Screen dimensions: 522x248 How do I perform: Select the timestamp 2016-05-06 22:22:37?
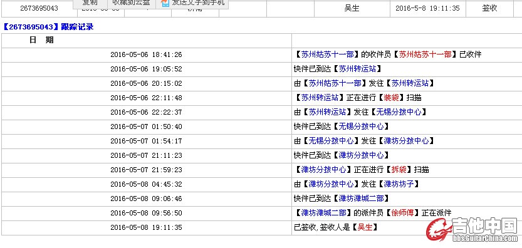[146, 112]
